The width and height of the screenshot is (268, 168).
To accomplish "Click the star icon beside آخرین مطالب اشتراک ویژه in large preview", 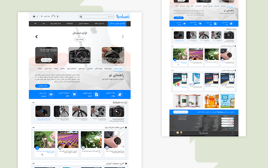I will (126, 127).
